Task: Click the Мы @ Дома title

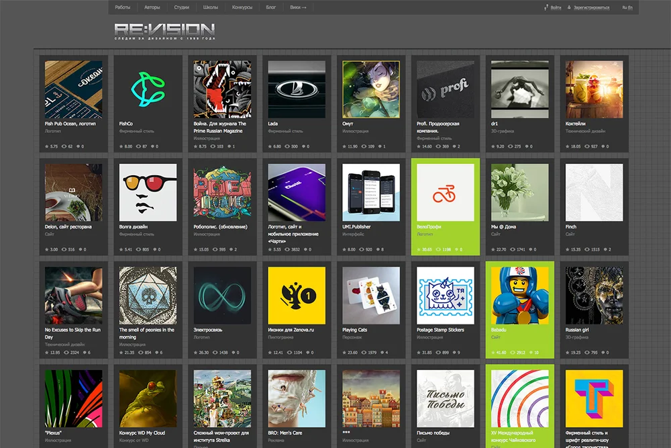Action: click(x=503, y=226)
